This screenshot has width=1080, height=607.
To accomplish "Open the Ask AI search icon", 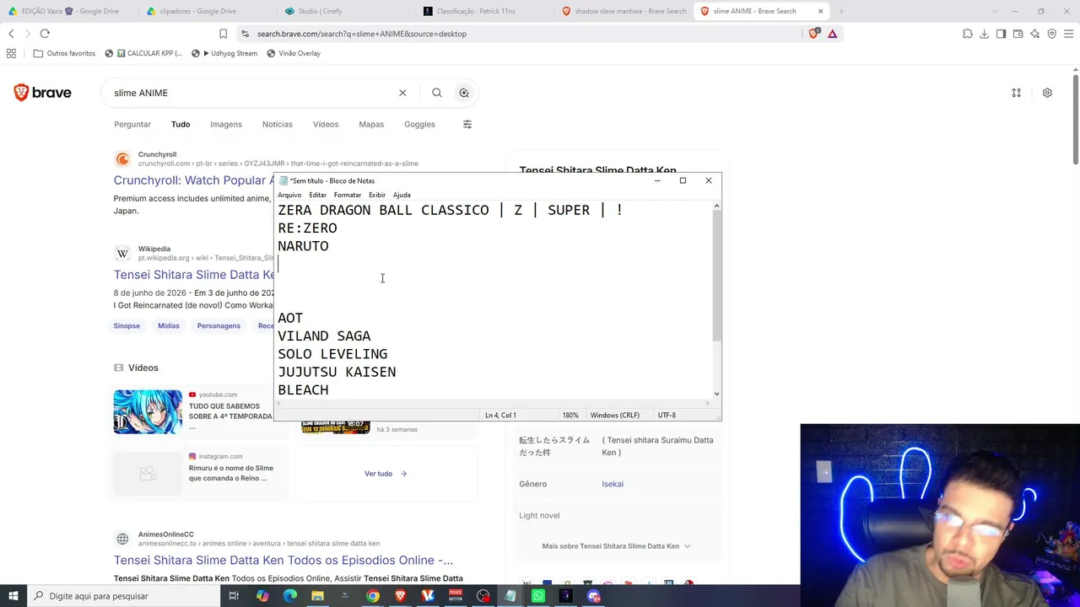I will [x=463, y=93].
